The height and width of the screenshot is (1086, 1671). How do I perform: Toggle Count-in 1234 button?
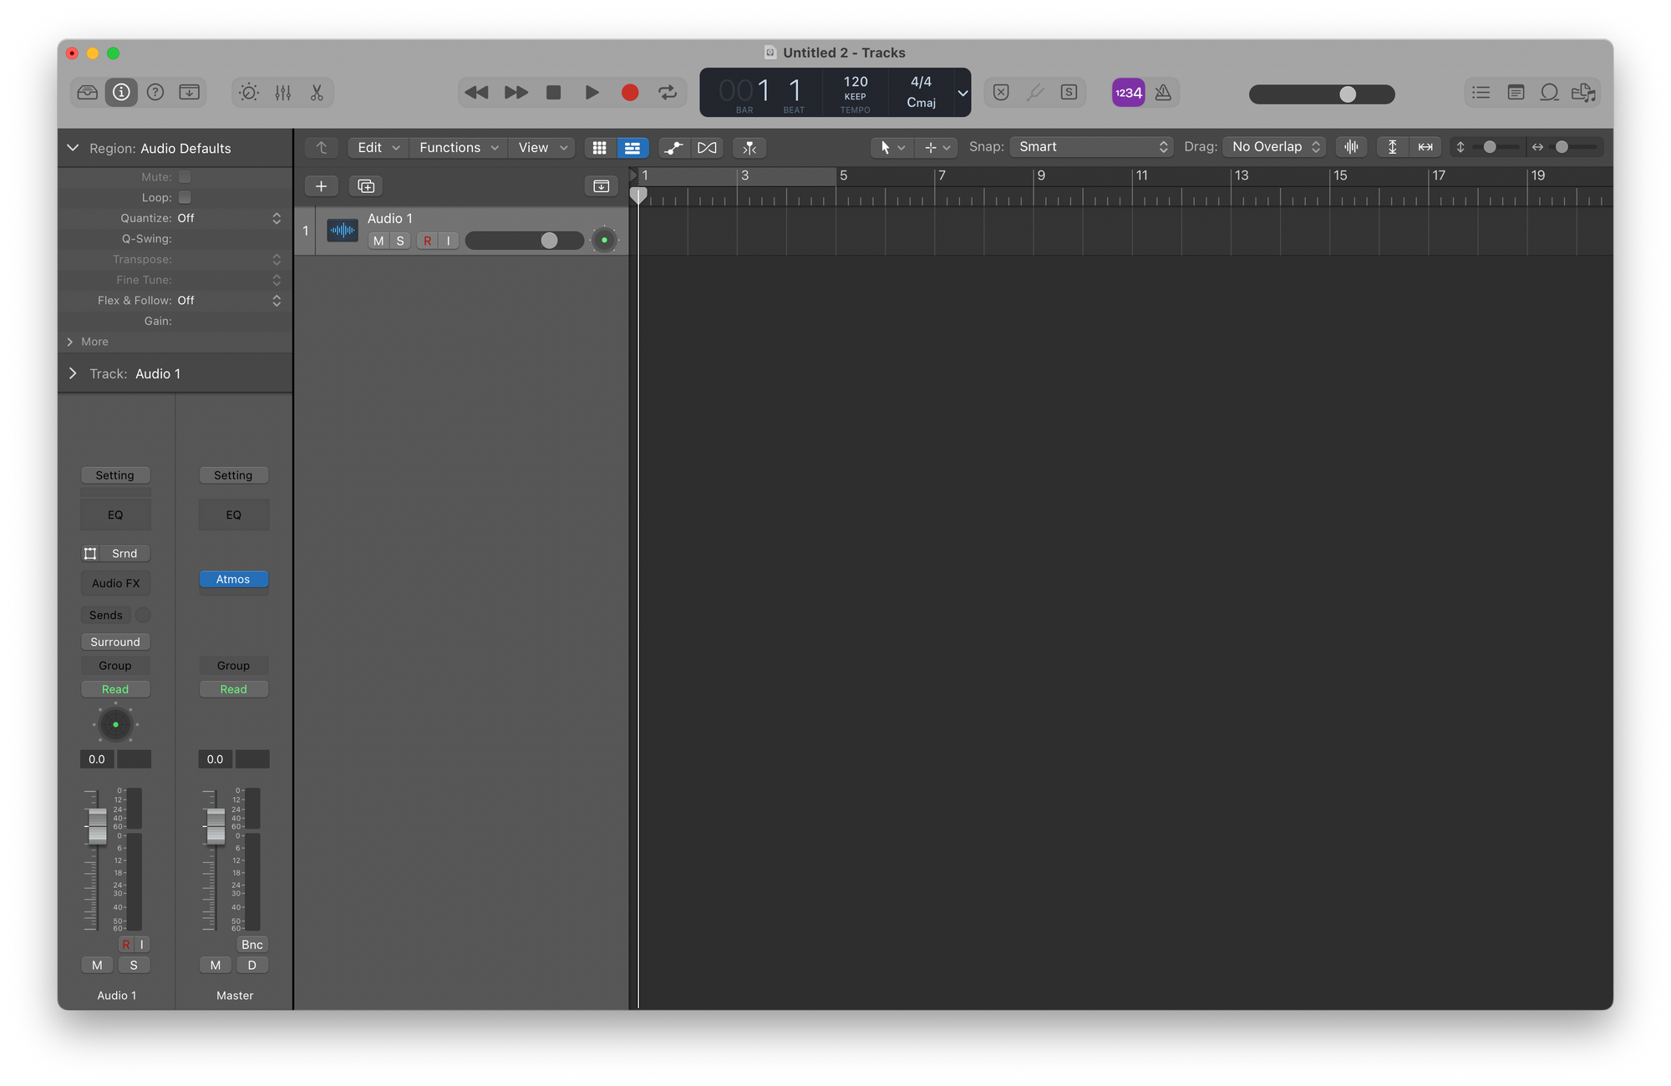tap(1128, 93)
